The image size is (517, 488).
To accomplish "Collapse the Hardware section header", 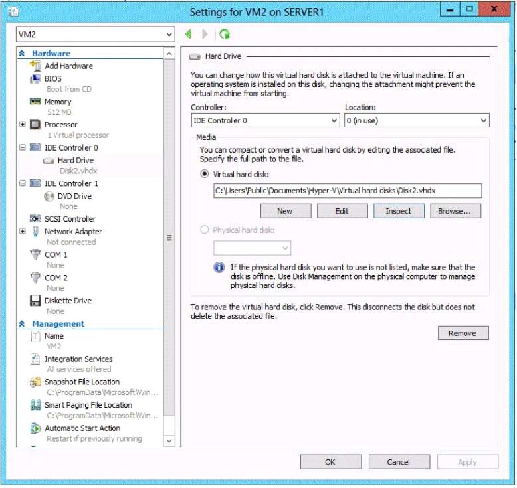I will tap(22, 53).
